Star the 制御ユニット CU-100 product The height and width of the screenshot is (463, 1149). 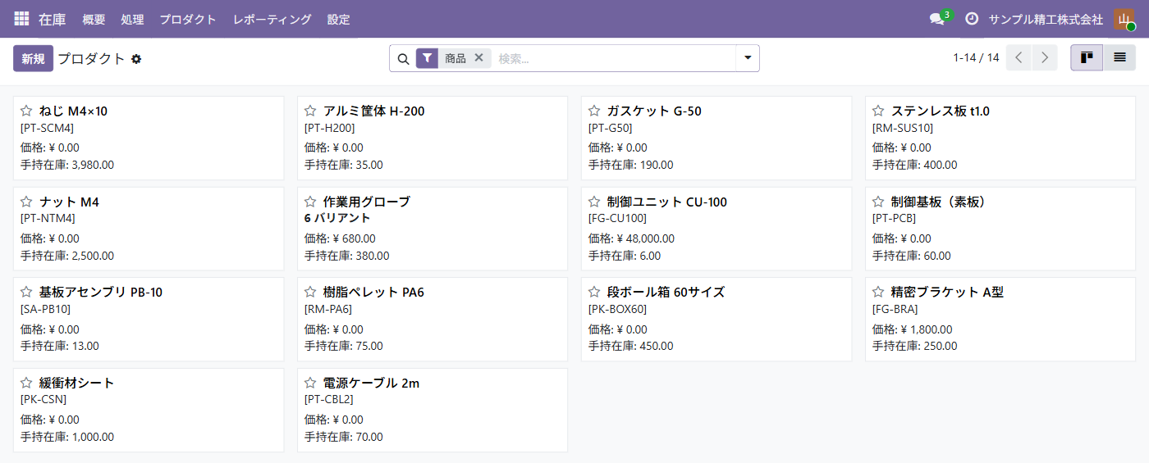(x=594, y=202)
